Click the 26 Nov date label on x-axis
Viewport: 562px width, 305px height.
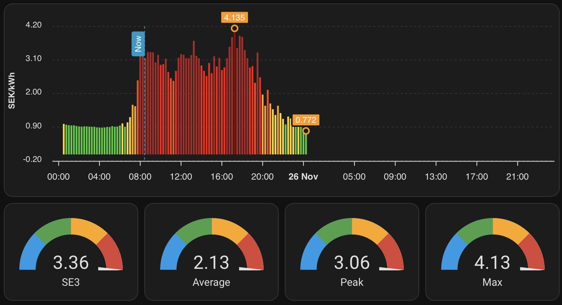303,177
